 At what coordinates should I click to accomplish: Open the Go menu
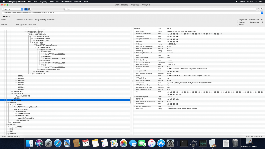click(58, 2)
